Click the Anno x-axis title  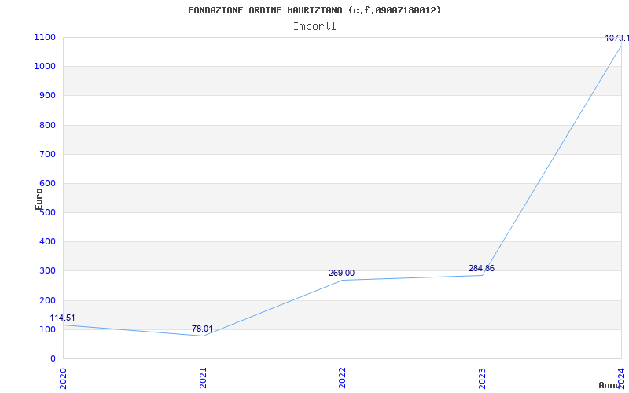610,385
